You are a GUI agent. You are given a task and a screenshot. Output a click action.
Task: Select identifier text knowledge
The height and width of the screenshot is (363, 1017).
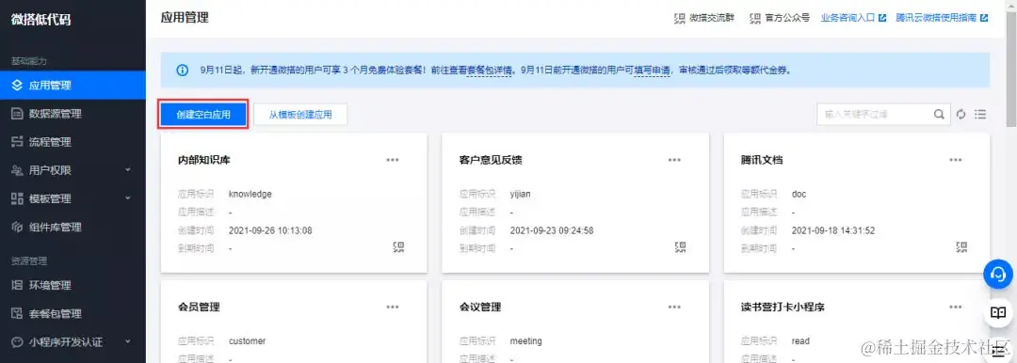250,194
